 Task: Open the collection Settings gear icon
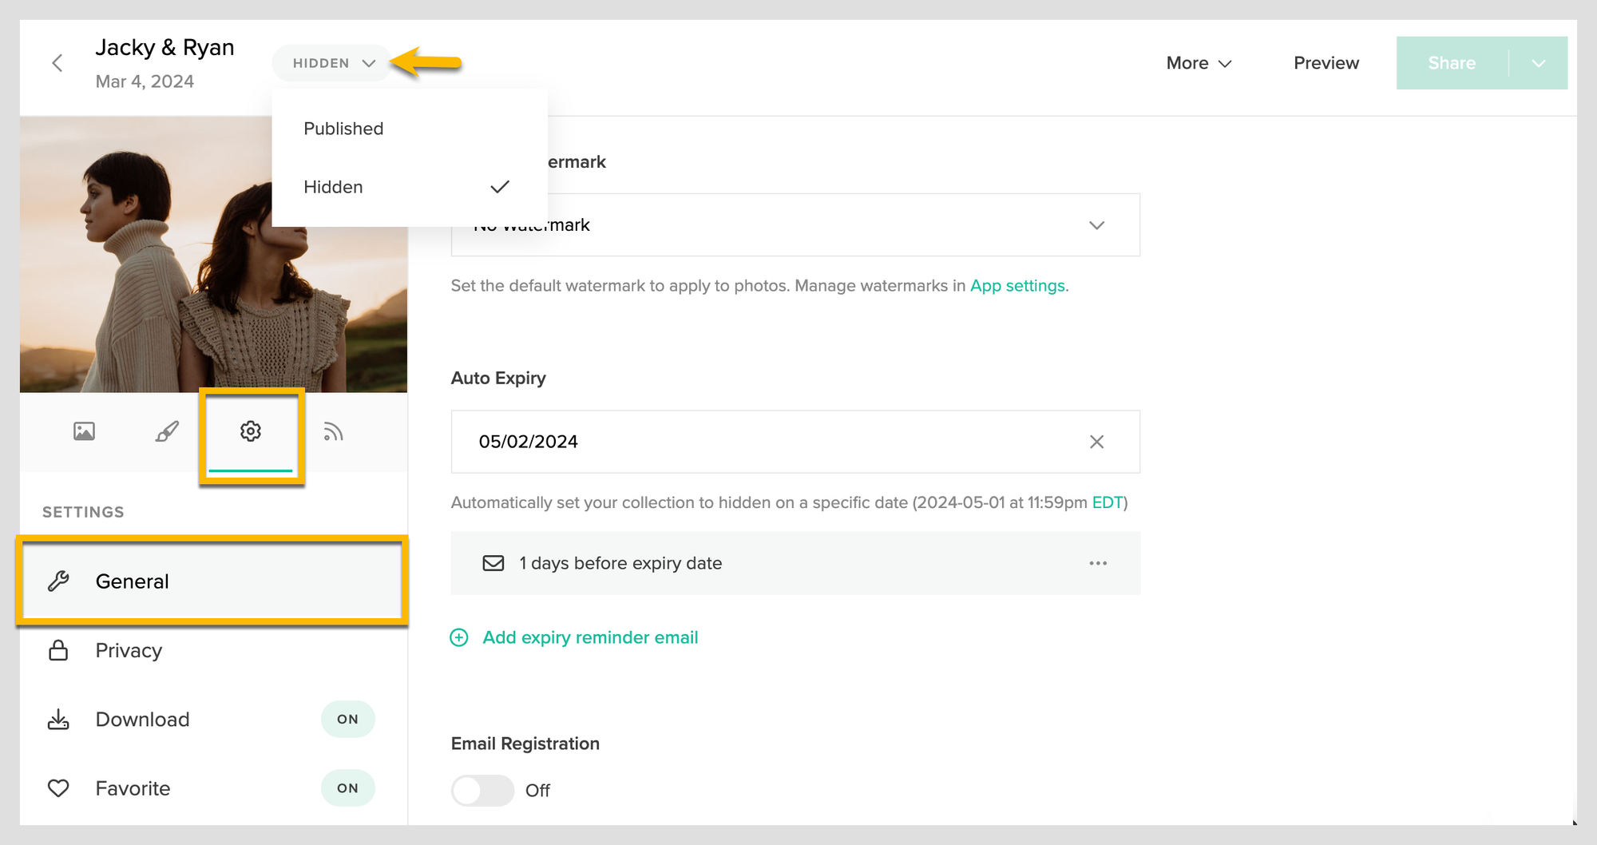(x=252, y=431)
